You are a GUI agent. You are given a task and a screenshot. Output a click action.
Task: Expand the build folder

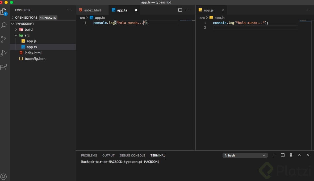point(28,29)
